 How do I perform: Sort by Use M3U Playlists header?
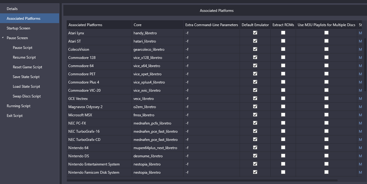326,25
